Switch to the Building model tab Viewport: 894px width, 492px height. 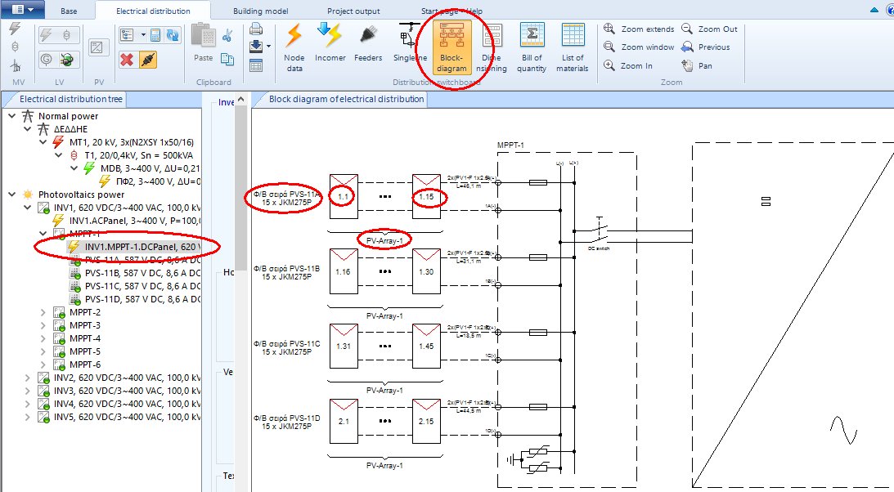[x=260, y=11]
